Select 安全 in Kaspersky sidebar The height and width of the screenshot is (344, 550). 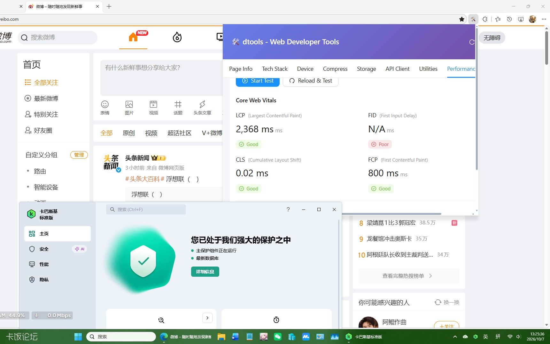pyautogui.click(x=58, y=249)
